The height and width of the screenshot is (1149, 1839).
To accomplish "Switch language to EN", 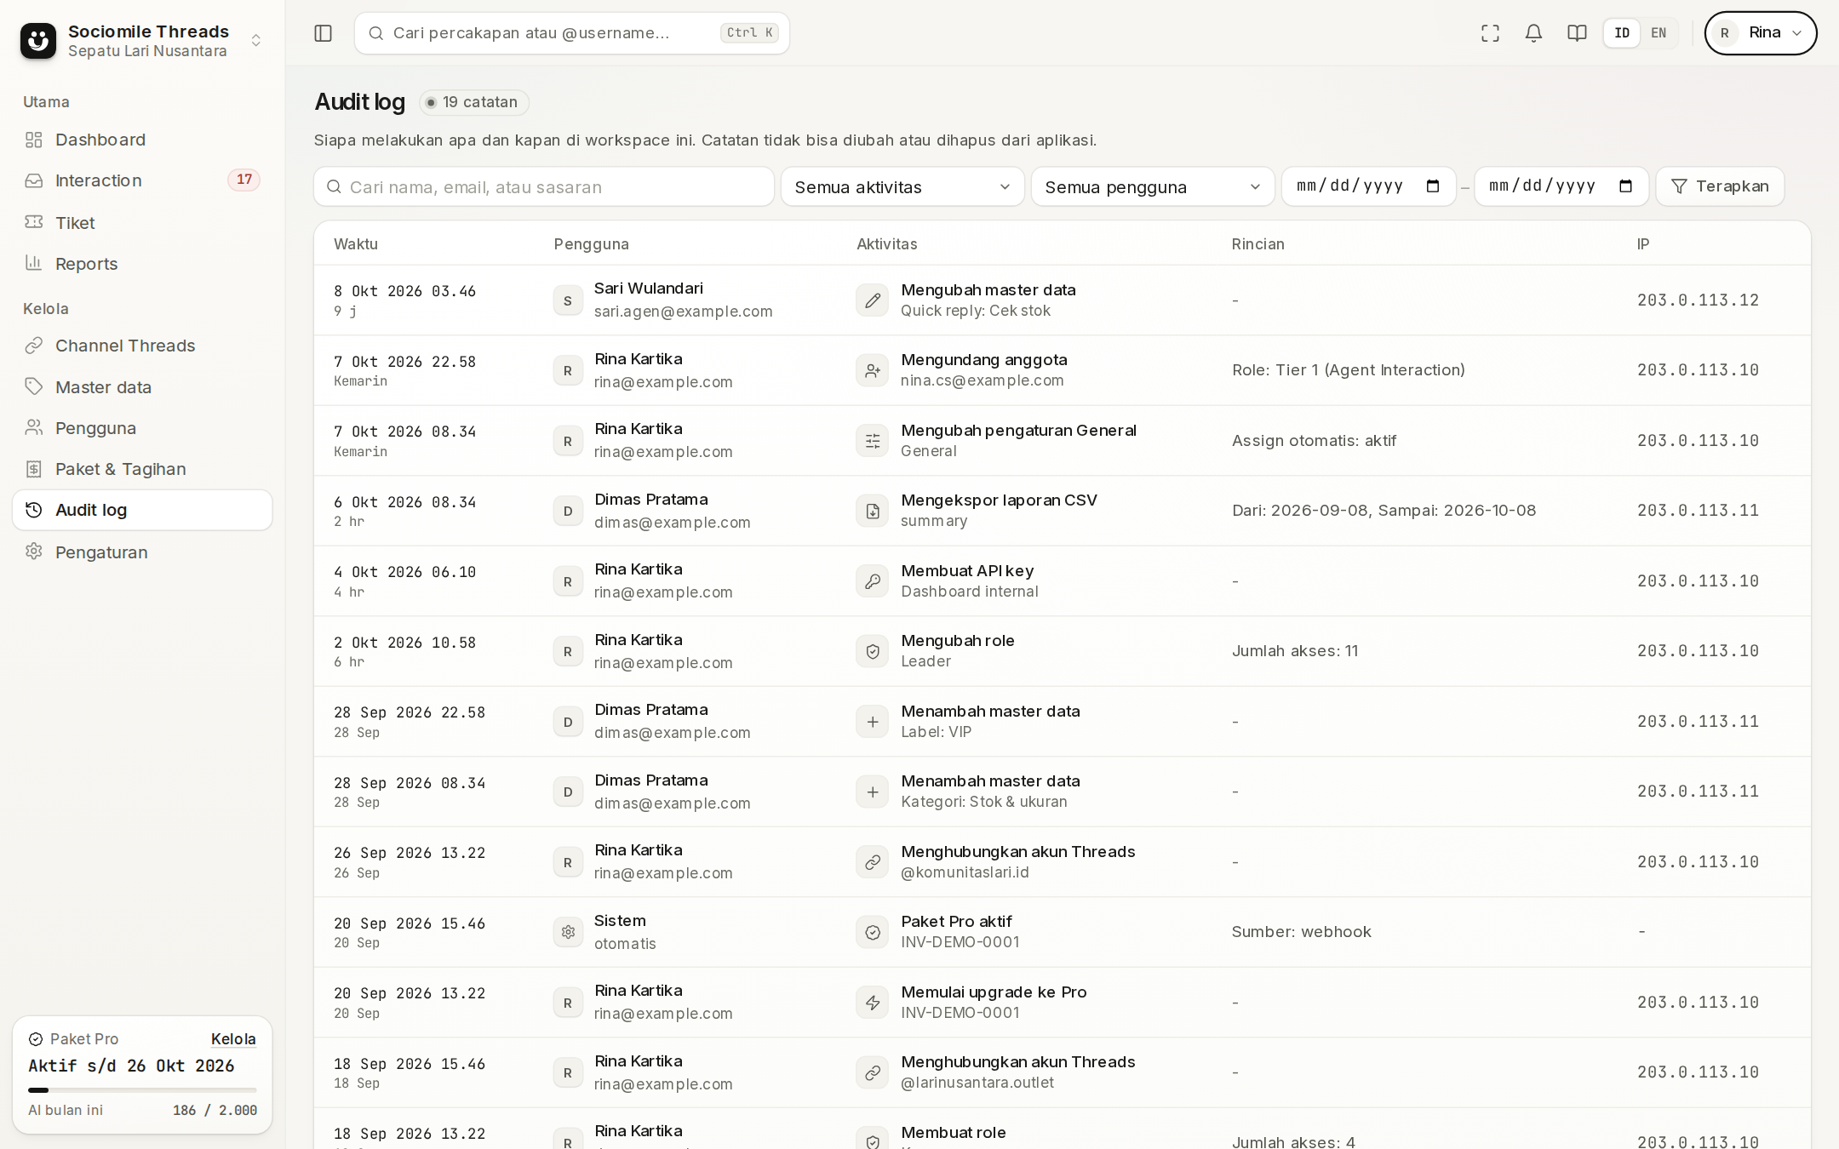I will (1659, 33).
